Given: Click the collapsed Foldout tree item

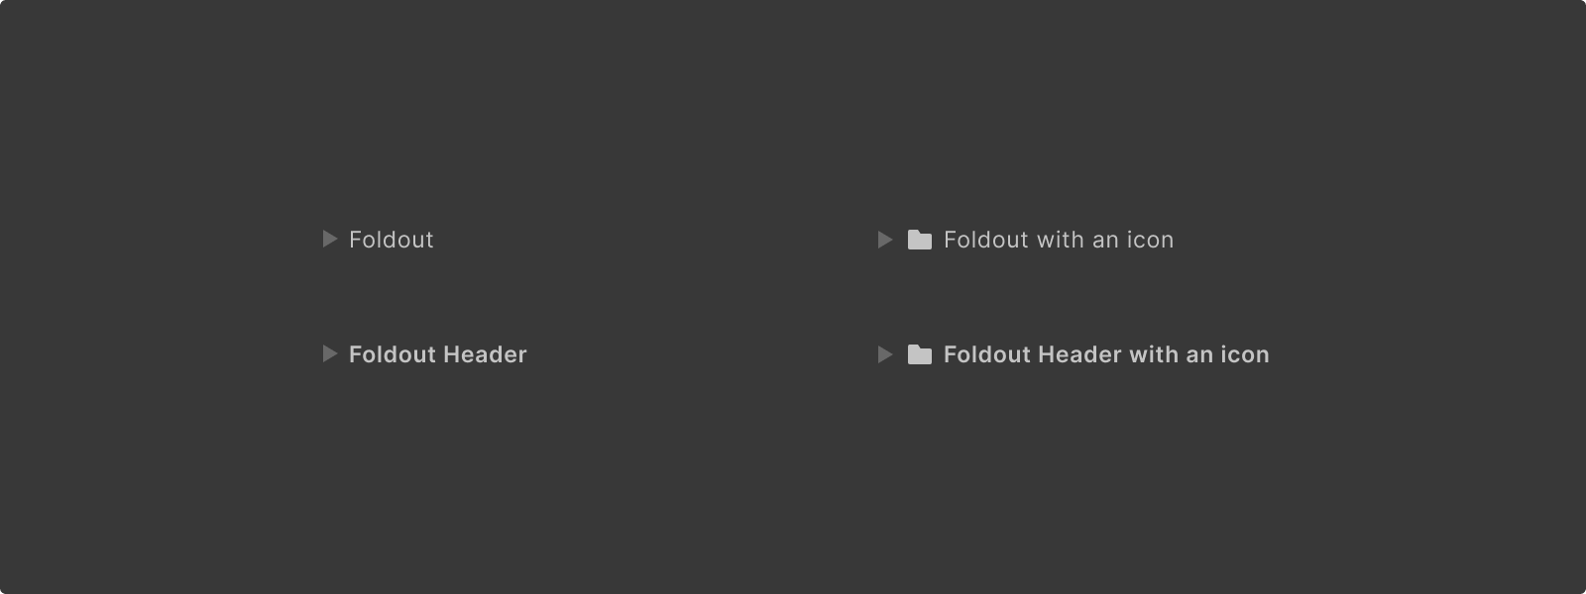Looking at the screenshot, I should 391,240.
